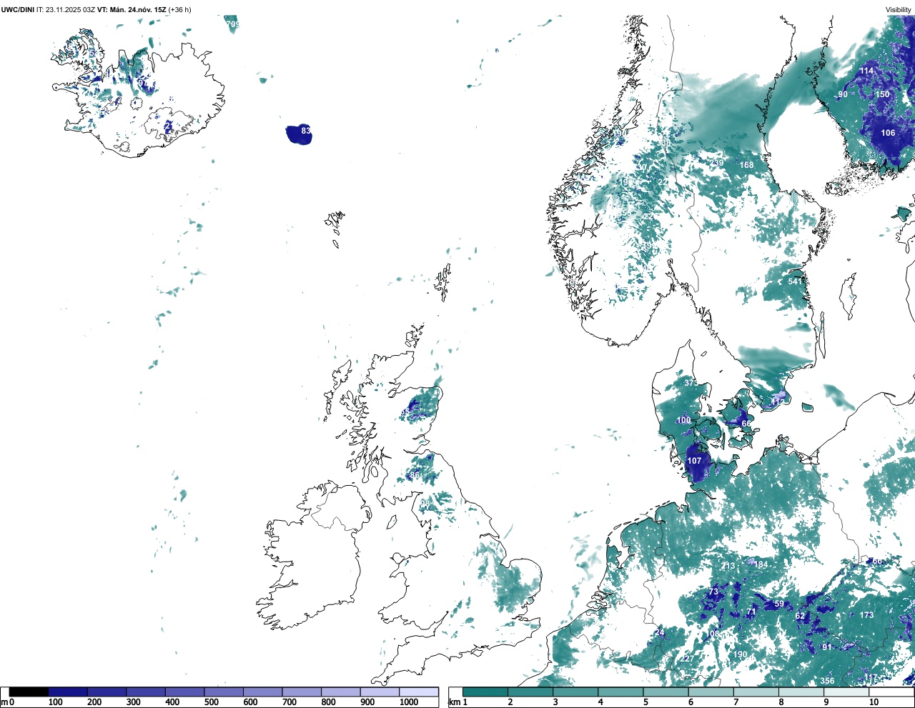915x708 pixels.
Task: Click the '373' value over northern Jutland
Action: [x=691, y=383]
